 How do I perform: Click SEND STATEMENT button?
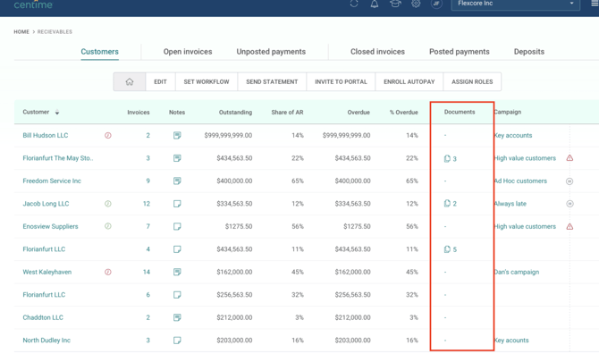(272, 81)
